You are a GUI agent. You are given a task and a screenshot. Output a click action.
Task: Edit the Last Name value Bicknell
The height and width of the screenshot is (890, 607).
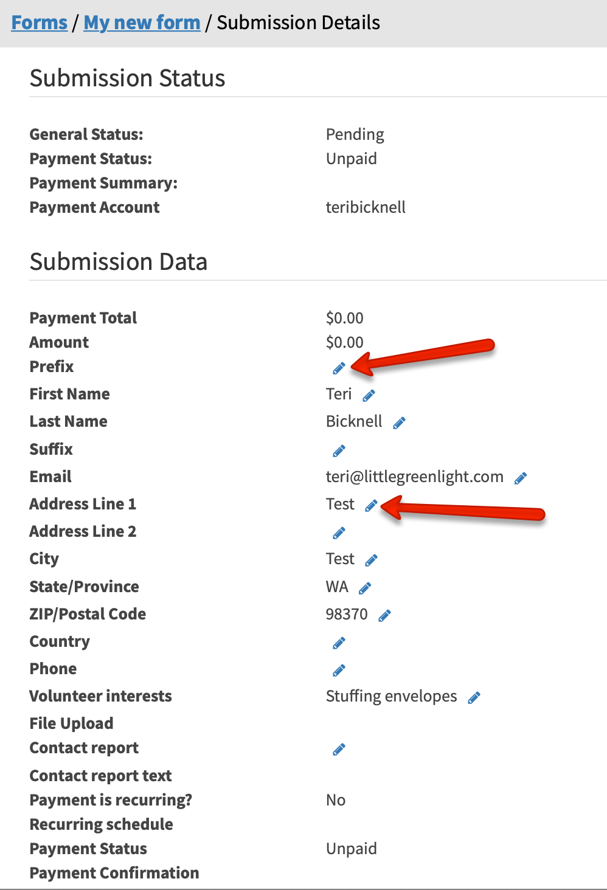coord(400,422)
